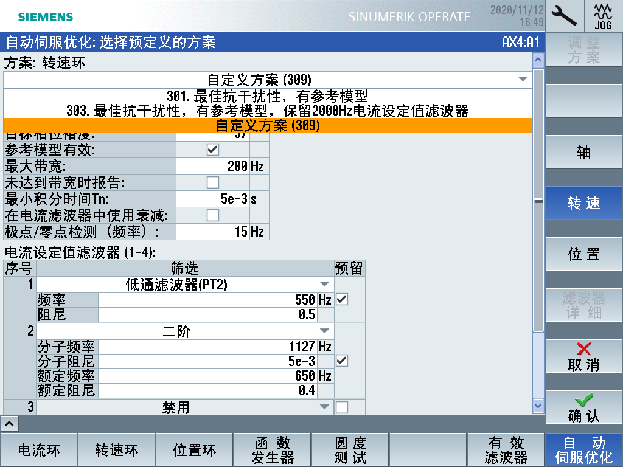Open the circularity test softkey

(x=350, y=450)
